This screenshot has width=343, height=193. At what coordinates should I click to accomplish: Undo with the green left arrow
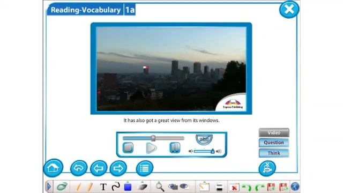247,188
